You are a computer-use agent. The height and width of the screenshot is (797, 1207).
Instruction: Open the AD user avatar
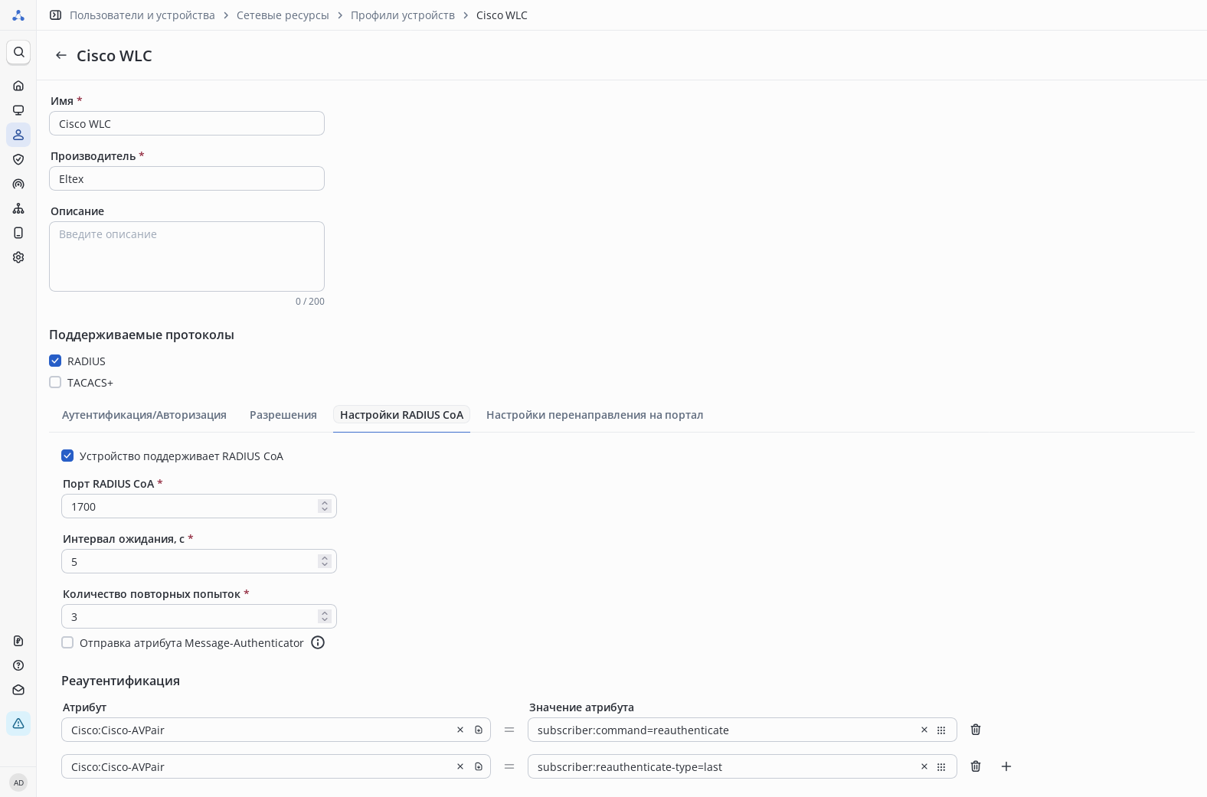click(x=18, y=782)
